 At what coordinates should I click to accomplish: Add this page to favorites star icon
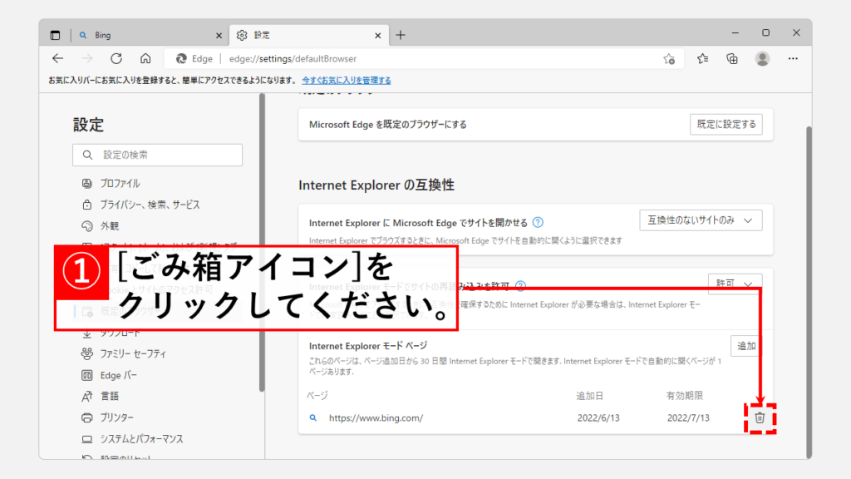pos(669,59)
